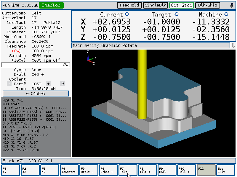Disable the Opt Stop toggle
237x177 pixels.
pyautogui.click(x=182, y=5)
